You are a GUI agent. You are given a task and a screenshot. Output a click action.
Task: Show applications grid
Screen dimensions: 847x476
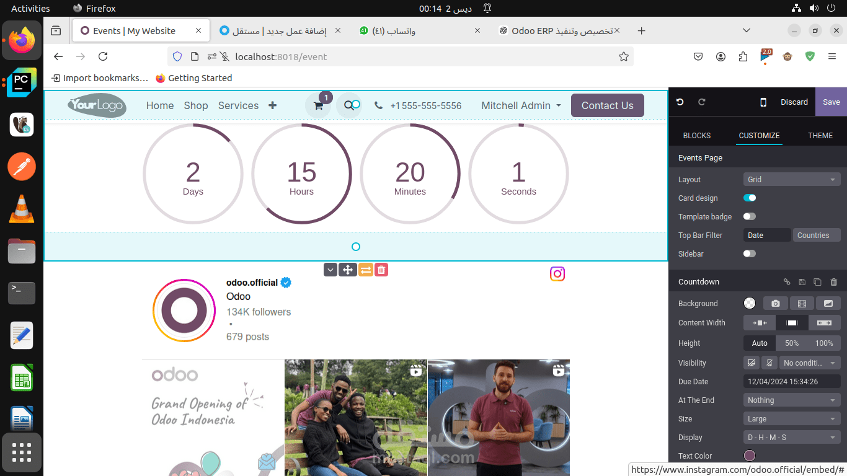click(x=22, y=452)
